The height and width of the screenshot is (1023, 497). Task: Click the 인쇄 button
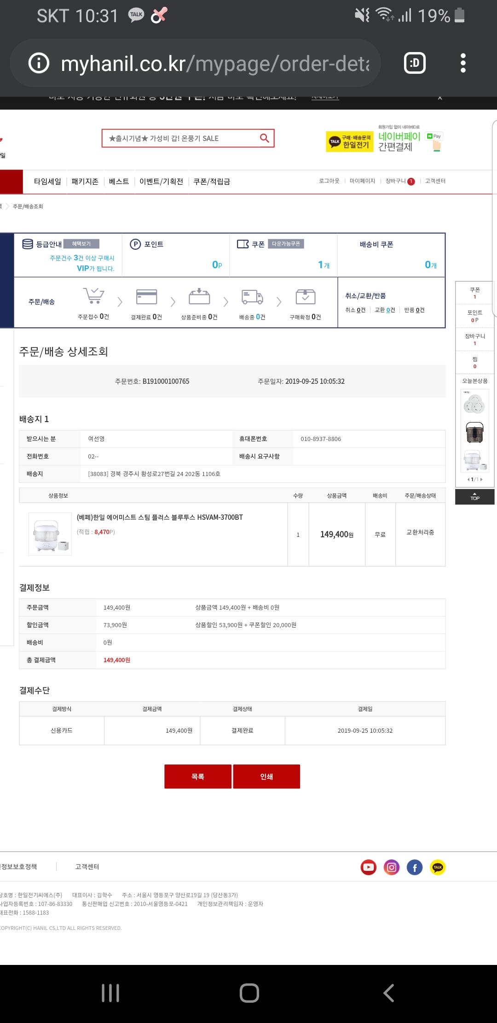pos(266,776)
